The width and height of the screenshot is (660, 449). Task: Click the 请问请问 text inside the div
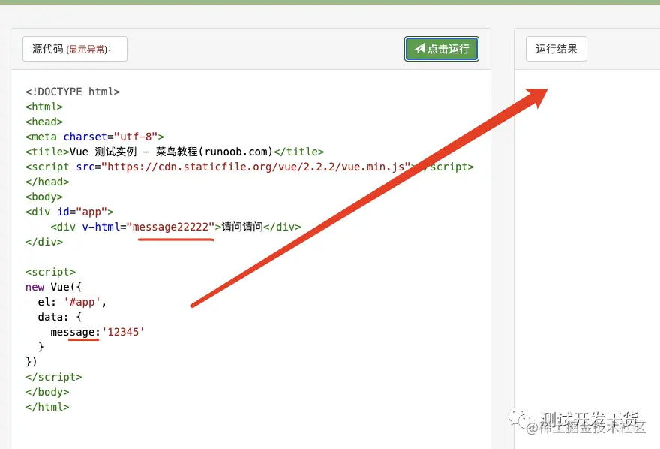coord(242,227)
